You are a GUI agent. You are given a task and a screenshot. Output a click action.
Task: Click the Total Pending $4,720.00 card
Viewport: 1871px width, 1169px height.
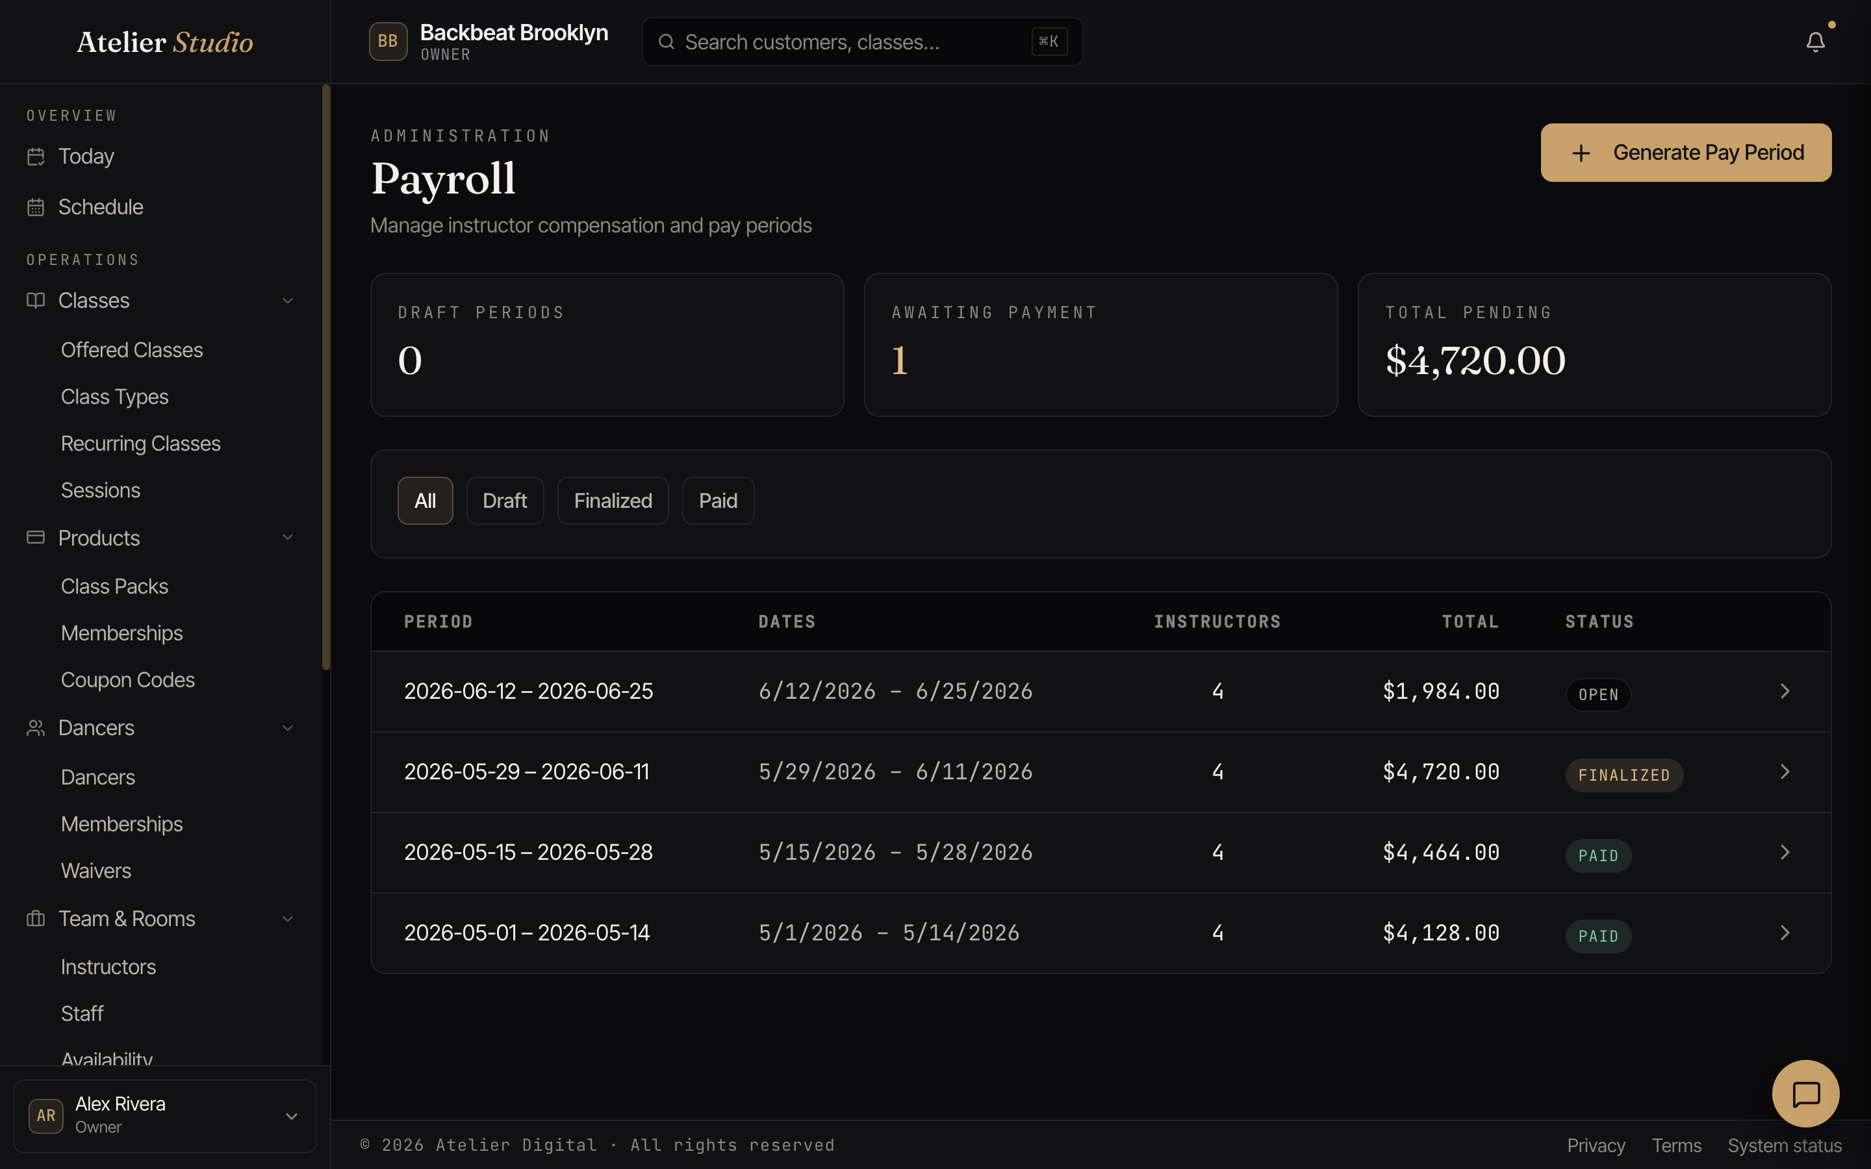point(1594,345)
